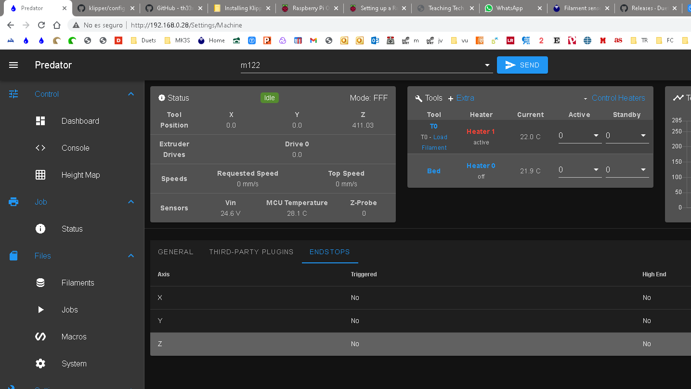Viewport: 691px width, 389px height.
Task: Click the browser Reload icon
Action: (41, 25)
